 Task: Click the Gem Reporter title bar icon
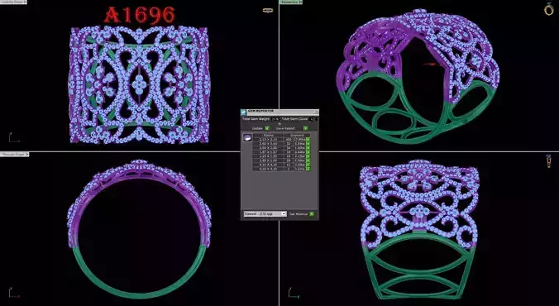click(x=243, y=112)
